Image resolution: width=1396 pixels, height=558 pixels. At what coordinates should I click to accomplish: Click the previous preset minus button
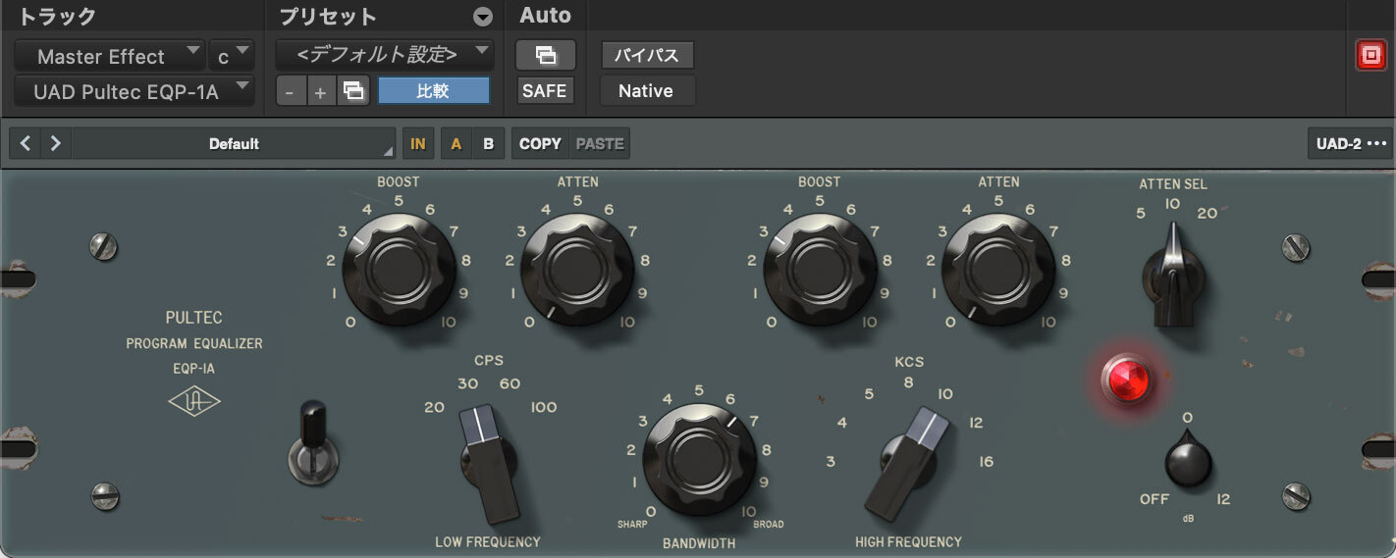291,91
